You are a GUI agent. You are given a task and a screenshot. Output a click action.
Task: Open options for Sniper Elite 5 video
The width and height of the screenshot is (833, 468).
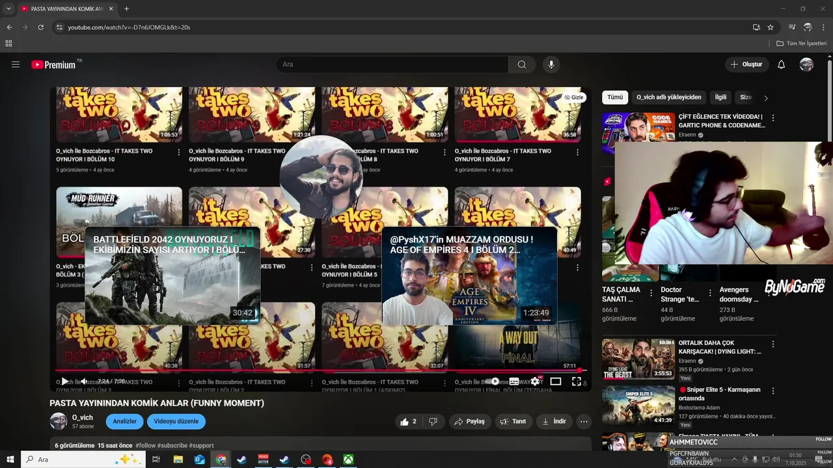pos(773,391)
